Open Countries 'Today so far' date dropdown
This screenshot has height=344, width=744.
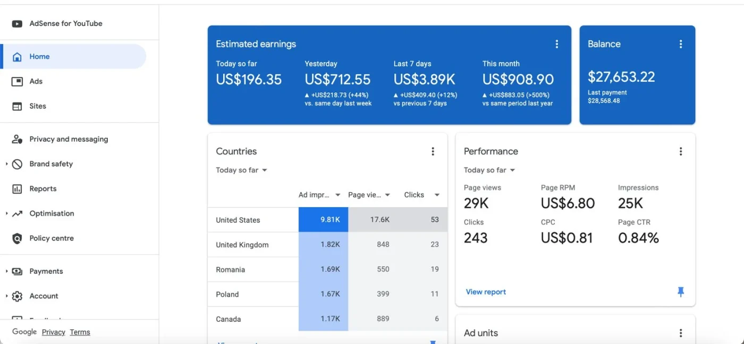(241, 170)
